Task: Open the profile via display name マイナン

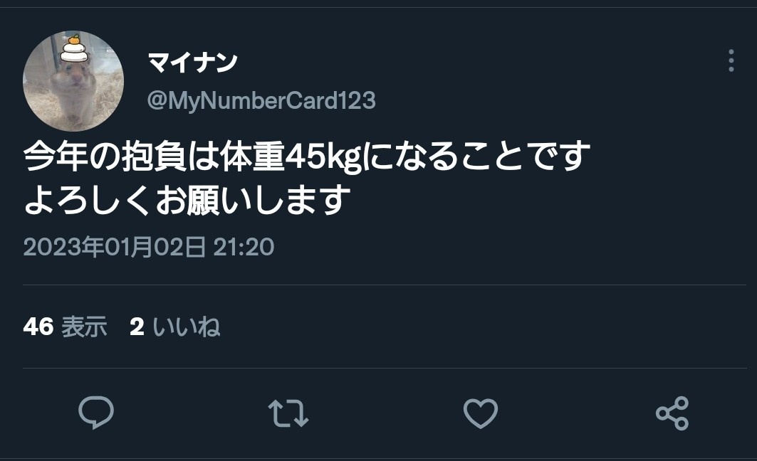Action: coord(192,62)
